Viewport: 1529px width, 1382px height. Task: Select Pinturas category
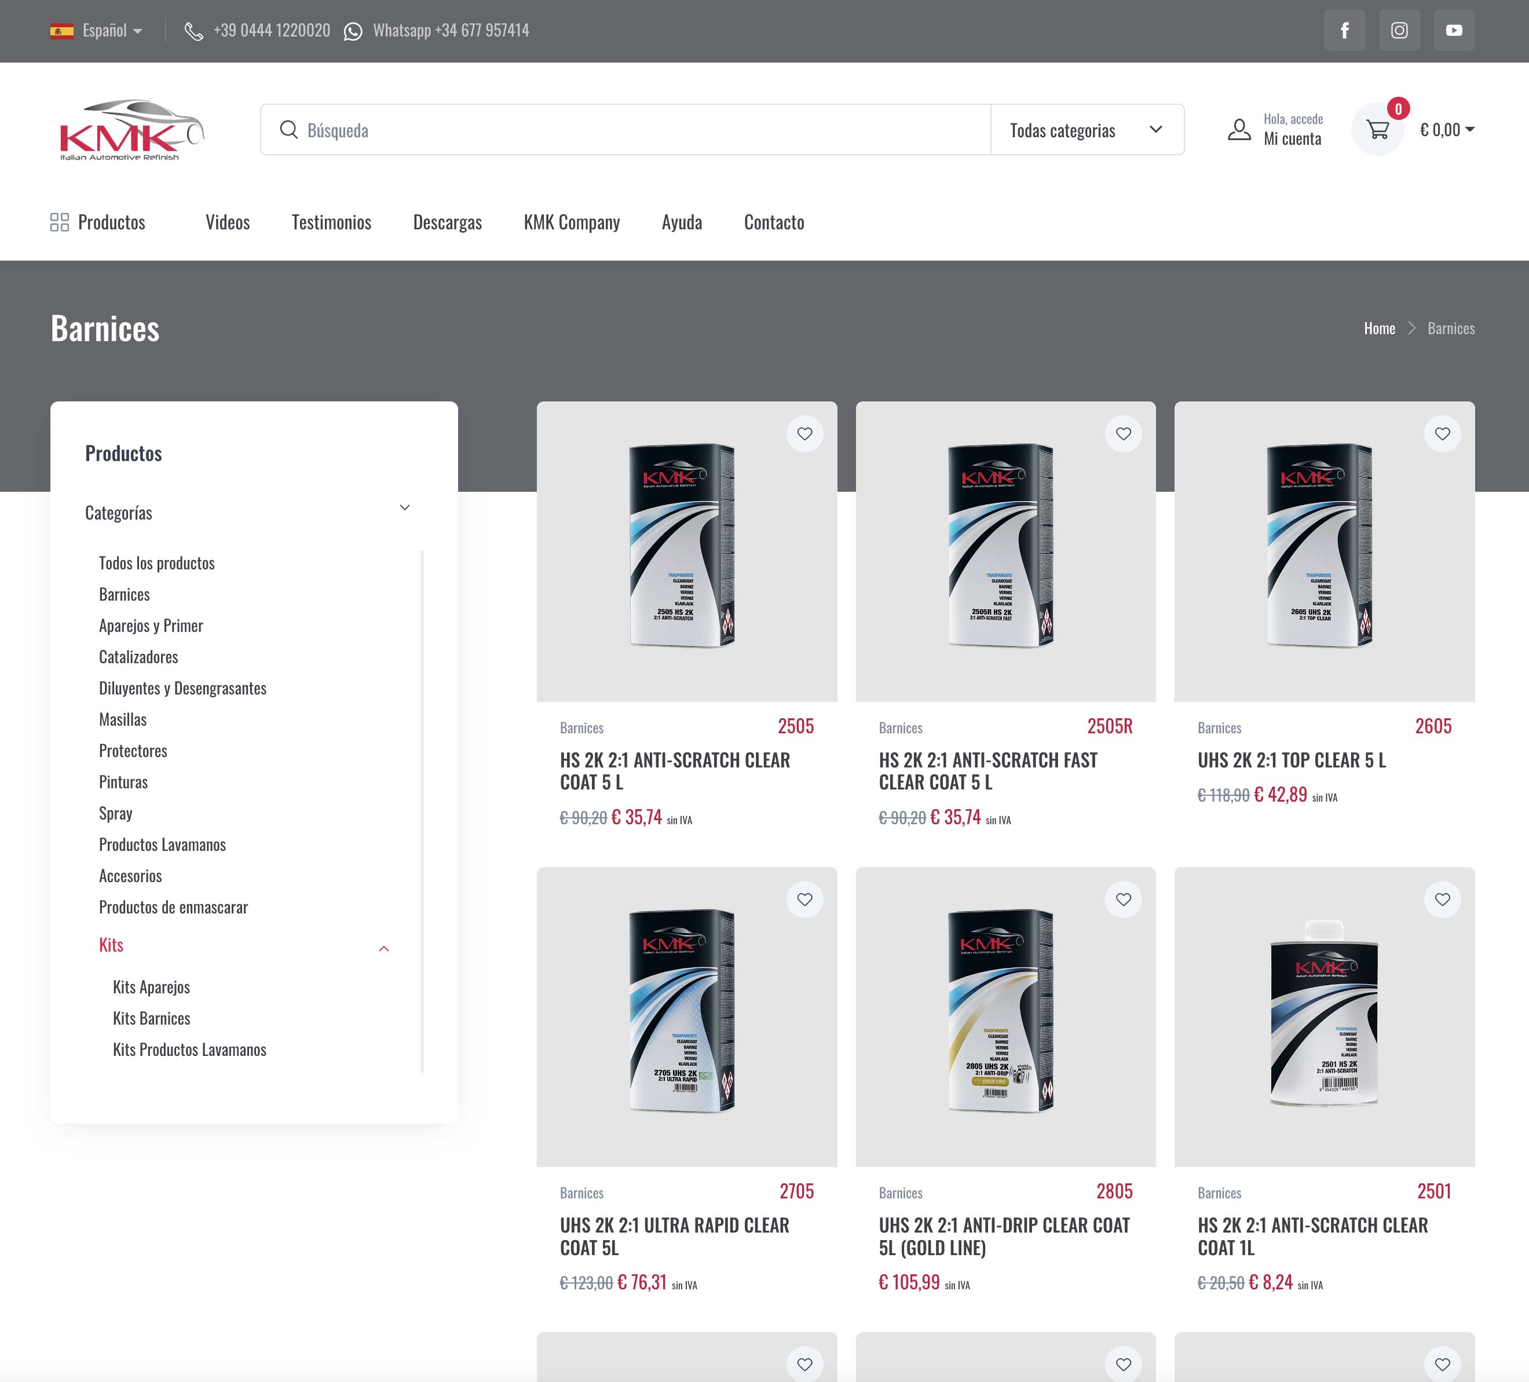point(123,782)
